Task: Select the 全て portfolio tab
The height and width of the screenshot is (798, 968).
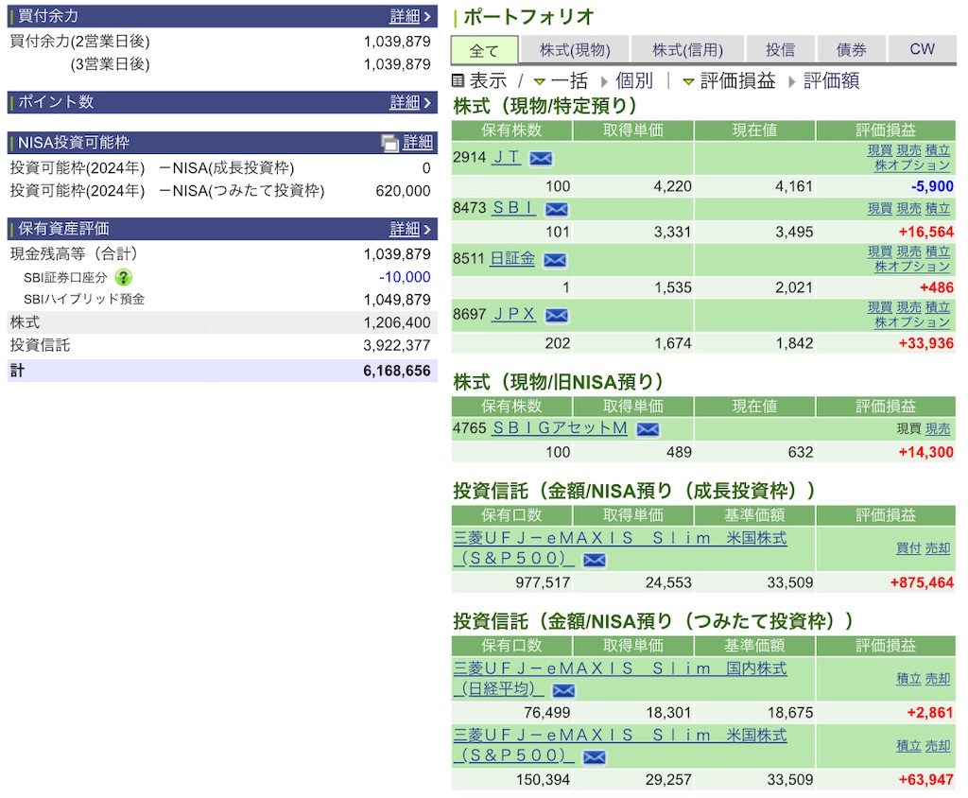Action: coord(485,50)
